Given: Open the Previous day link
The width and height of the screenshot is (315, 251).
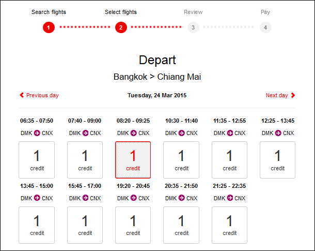Looking at the screenshot, I should point(42,95).
